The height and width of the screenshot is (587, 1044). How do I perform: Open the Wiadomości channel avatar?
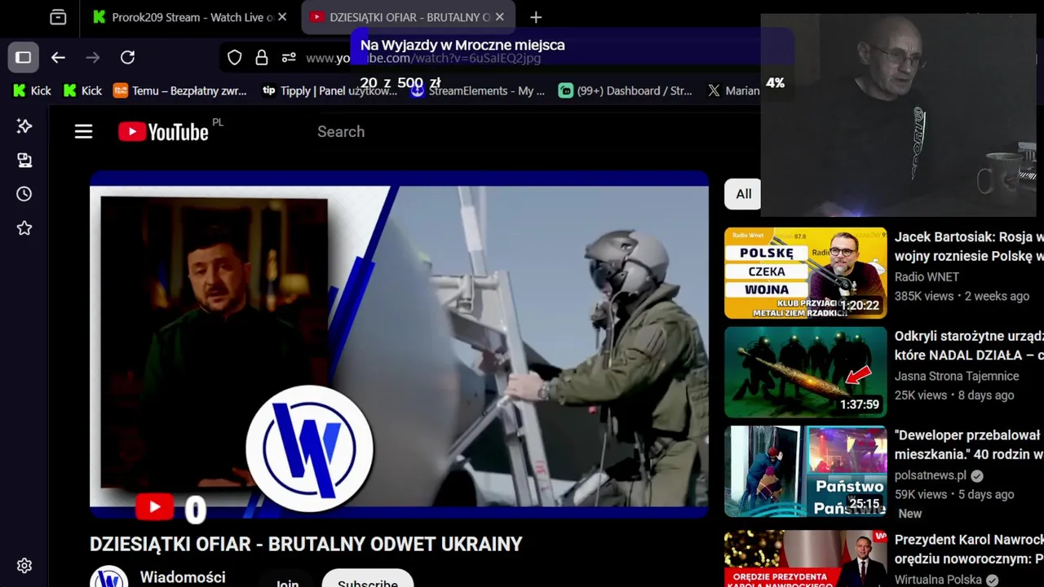[108, 577]
